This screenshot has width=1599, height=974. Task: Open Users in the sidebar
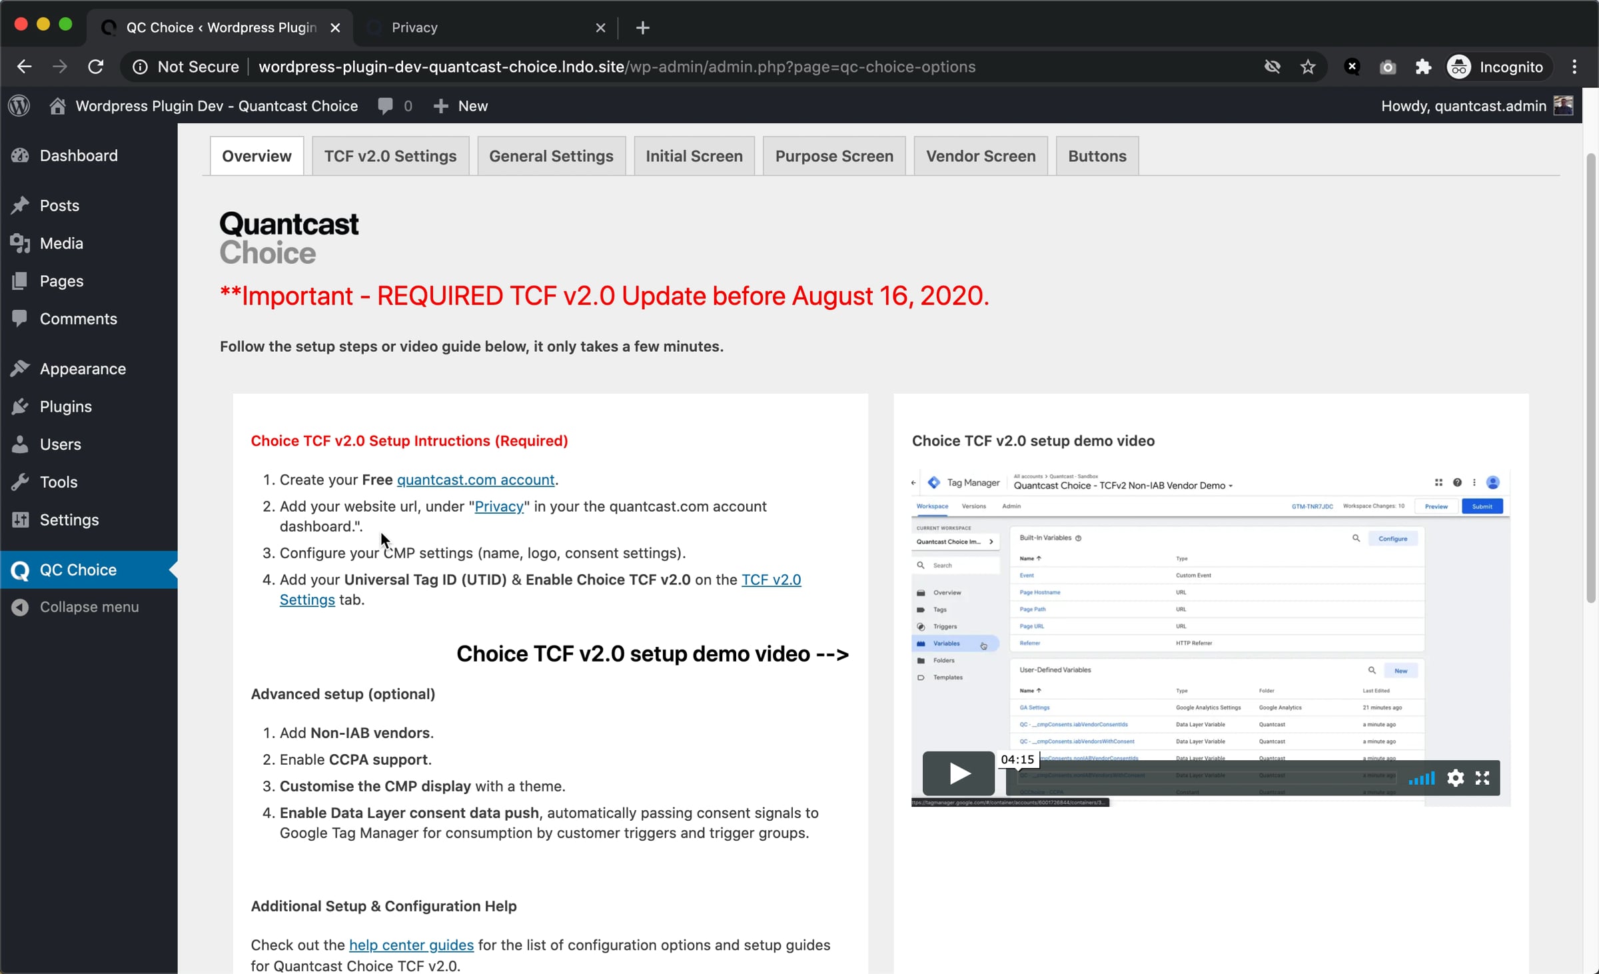point(89,444)
